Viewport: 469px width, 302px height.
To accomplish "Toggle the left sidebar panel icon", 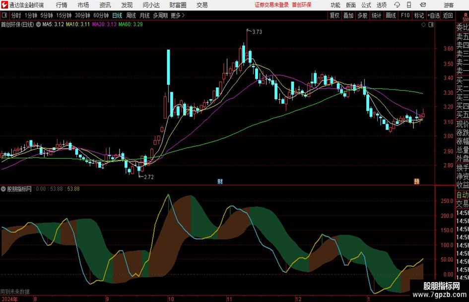I will click(x=4, y=15).
